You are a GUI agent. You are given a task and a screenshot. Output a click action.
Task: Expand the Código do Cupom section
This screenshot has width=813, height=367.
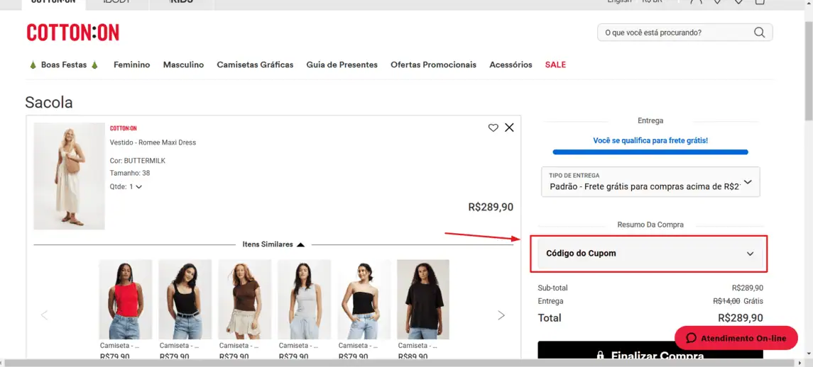click(x=650, y=254)
